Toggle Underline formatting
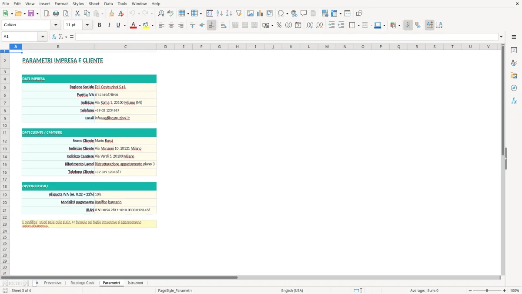This screenshot has height=294, width=522. pyautogui.click(x=118, y=25)
